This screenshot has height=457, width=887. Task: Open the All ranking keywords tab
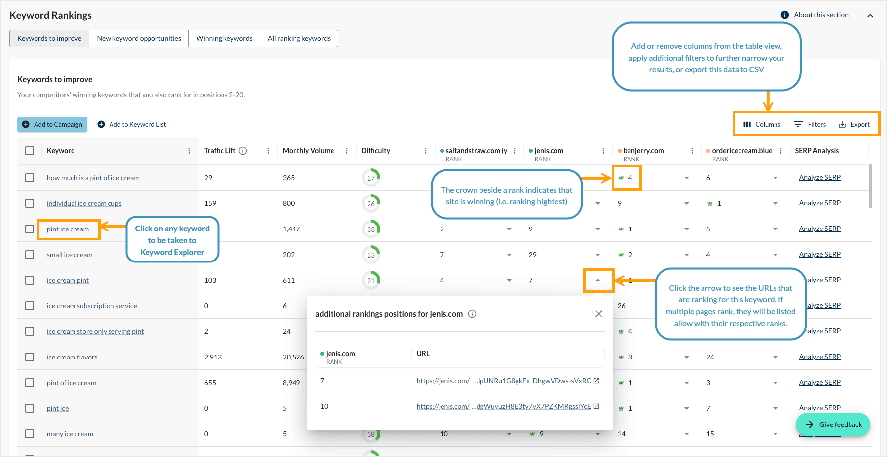(299, 38)
